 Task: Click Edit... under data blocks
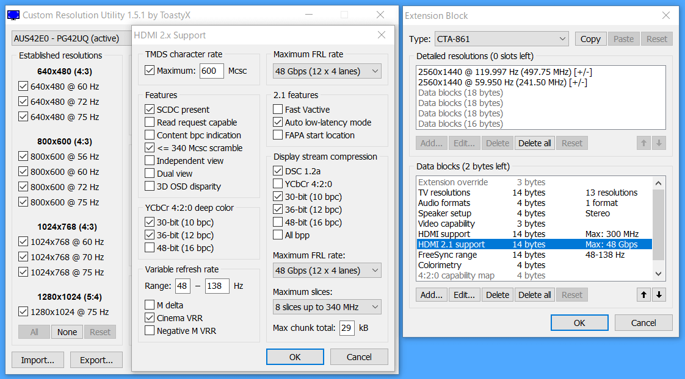[464, 295]
